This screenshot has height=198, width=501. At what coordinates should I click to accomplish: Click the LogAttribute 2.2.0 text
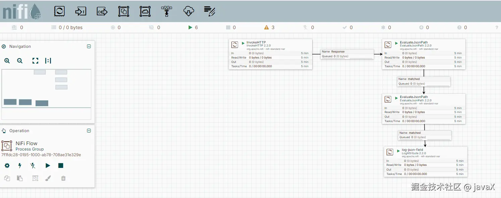(x=414, y=153)
